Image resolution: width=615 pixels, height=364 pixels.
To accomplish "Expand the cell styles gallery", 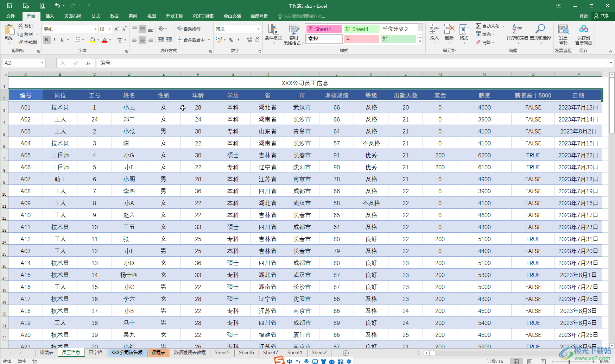I will coord(420,41).
